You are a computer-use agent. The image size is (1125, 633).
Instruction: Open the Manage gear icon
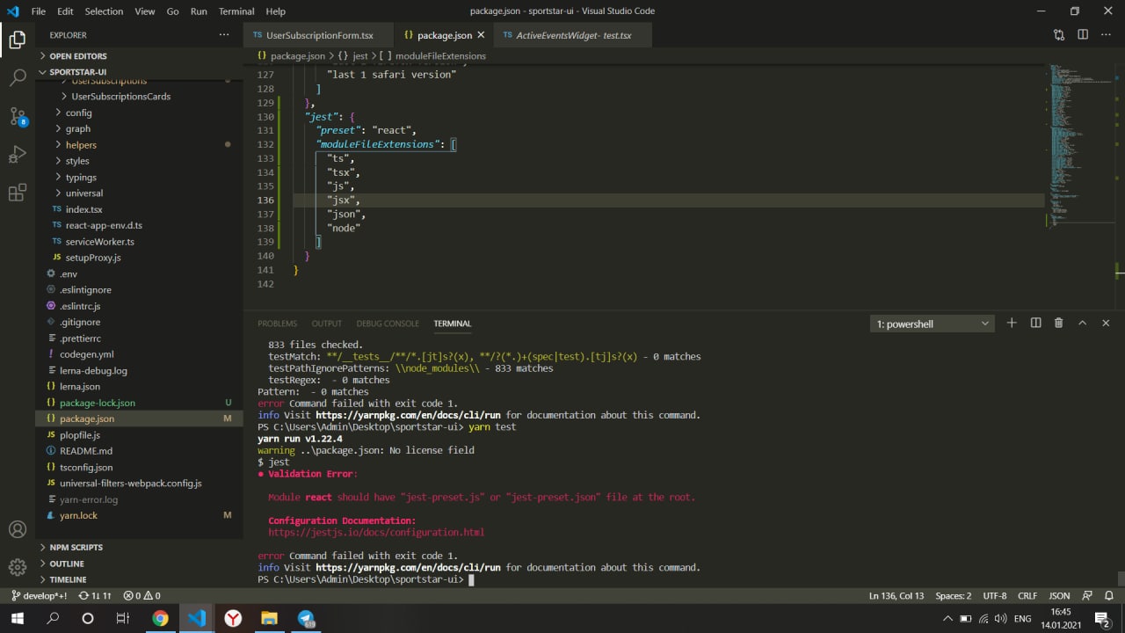(x=17, y=567)
